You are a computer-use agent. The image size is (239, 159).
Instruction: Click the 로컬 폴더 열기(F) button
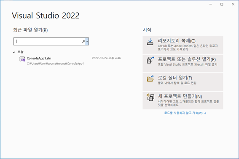click(183, 82)
